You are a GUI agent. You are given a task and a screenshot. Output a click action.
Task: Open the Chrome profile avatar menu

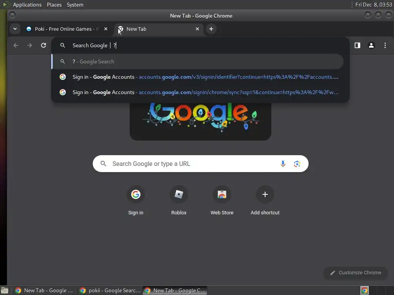[x=371, y=45]
